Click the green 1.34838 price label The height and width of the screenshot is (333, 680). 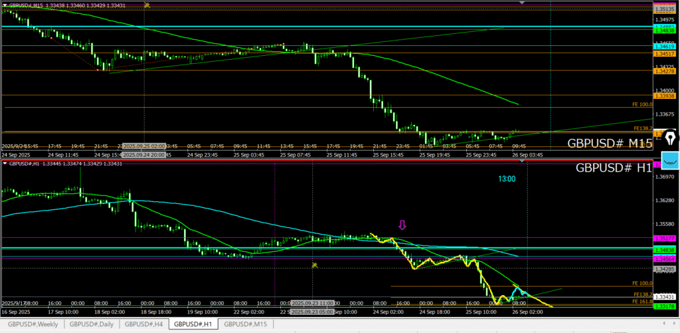(665, 31)
